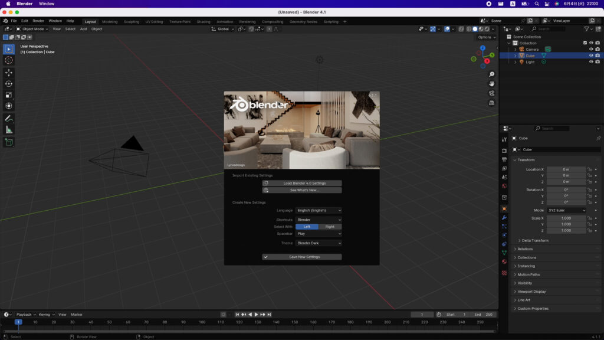Screen dimensions: 604x340
Task: Toggle Camera visibility eye icon
Action: 591,50
